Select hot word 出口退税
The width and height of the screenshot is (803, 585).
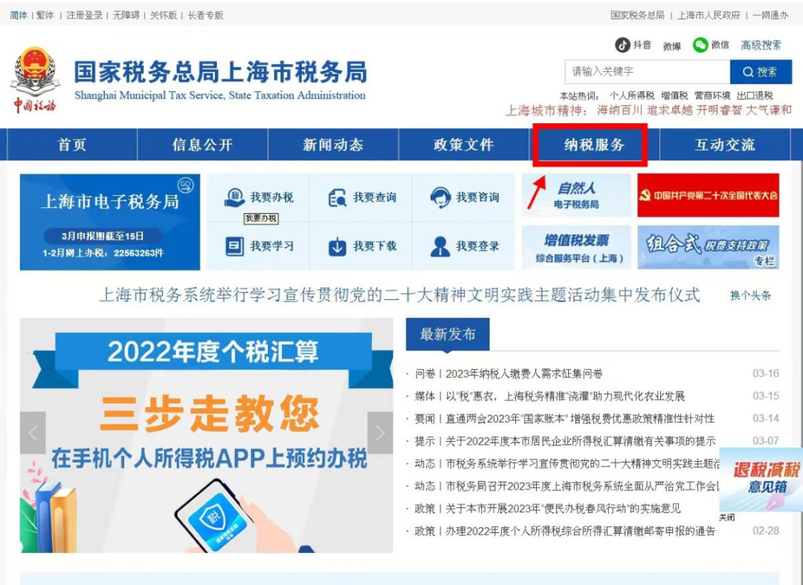point(755,96)
